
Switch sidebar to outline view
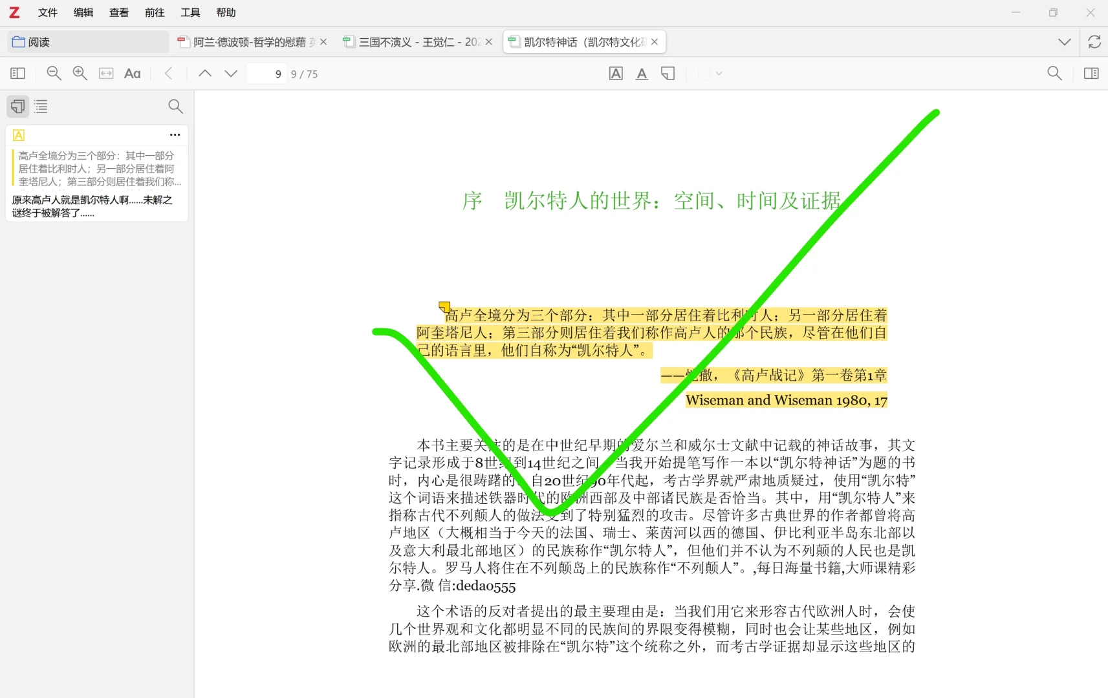(x=41, y=106)
